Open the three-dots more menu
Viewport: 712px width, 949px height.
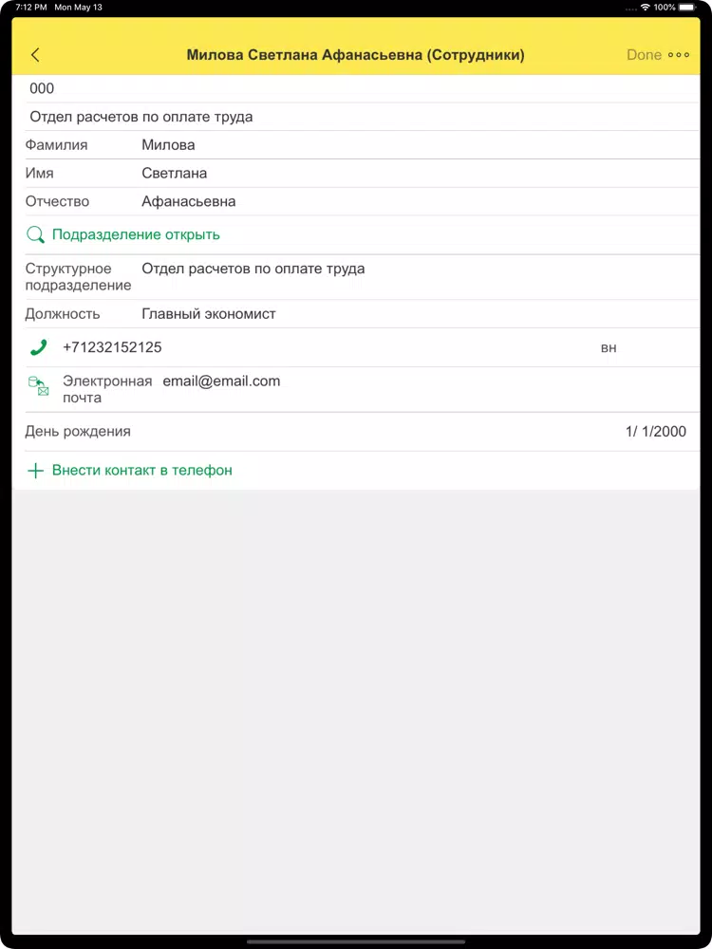(x=679, y=55)
